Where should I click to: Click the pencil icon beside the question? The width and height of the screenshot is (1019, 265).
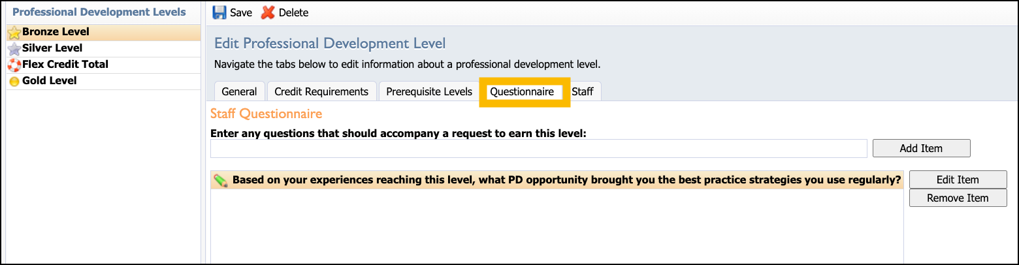[221, 181]
